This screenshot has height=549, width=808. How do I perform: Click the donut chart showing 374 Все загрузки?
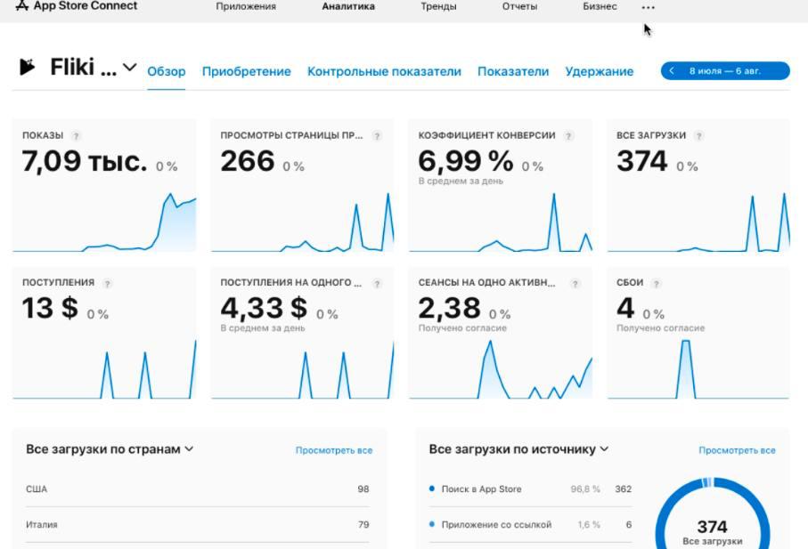coord(713,514)
